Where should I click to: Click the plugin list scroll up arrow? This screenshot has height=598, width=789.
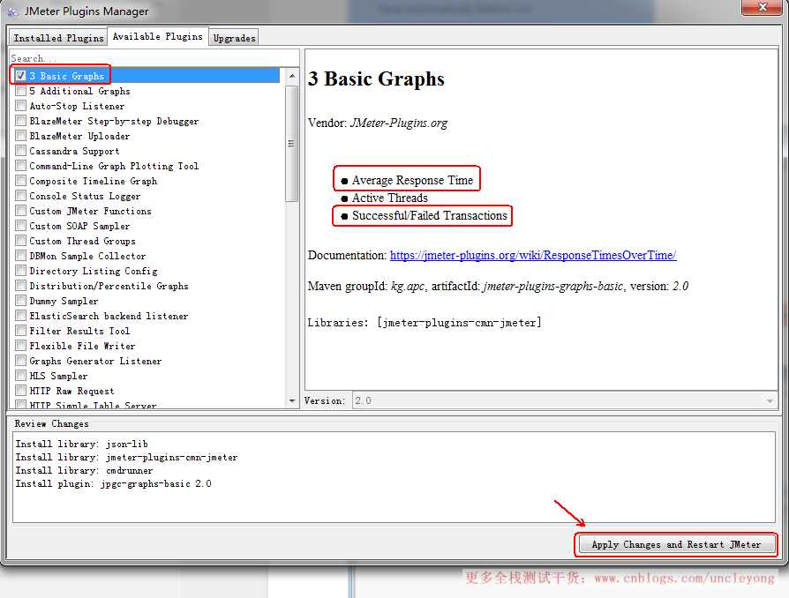click(292, 76)
